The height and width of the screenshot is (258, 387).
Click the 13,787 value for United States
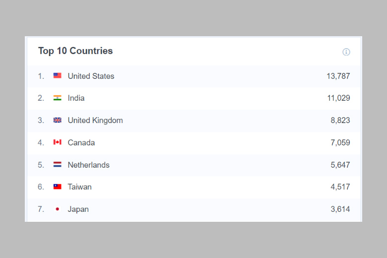coord(338,76)
